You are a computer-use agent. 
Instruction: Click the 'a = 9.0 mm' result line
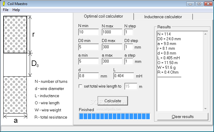[167, 44]
